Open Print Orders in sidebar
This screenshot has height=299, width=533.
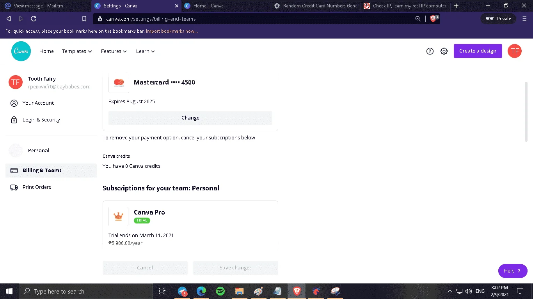pyautogui.click(x=51, y=187)
